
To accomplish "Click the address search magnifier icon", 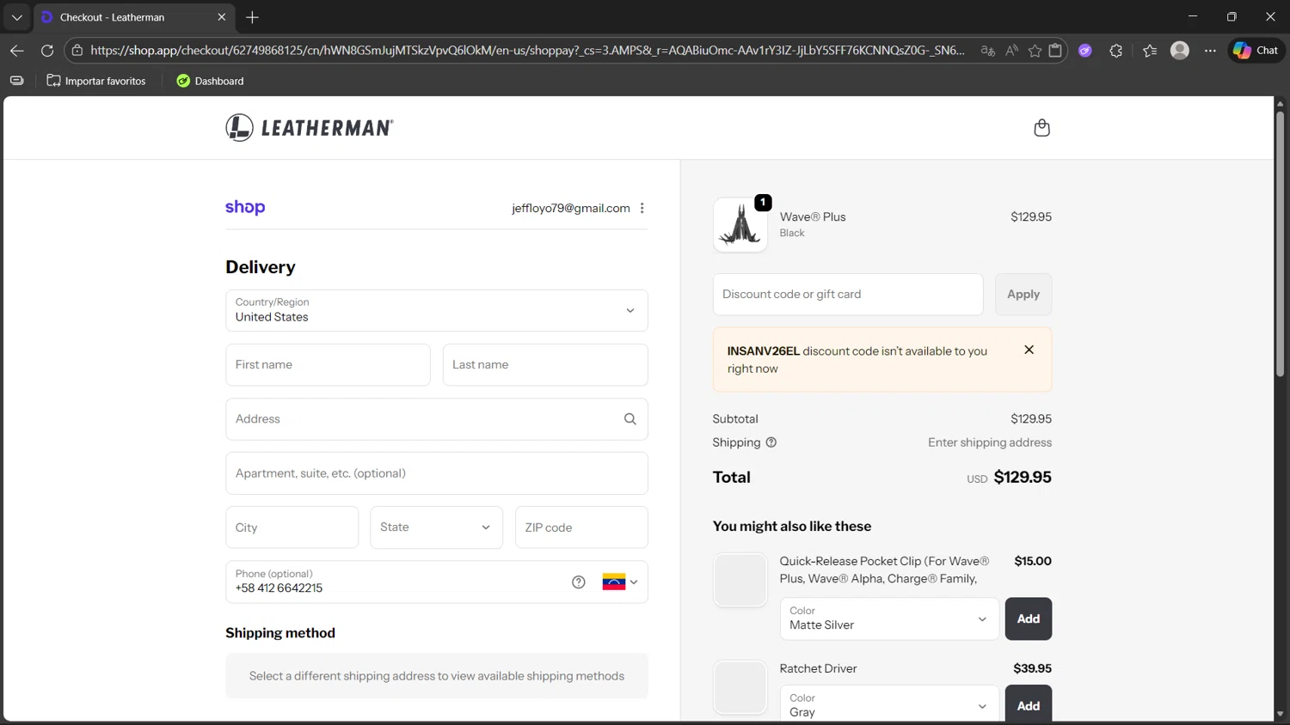I will pos(630,419).
